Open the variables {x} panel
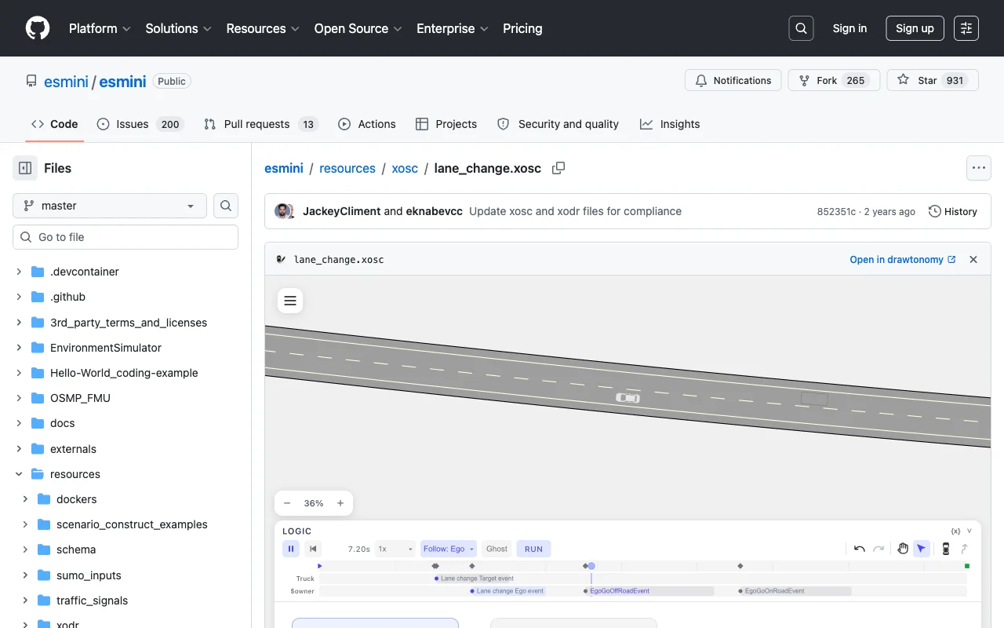1004x628 pixels. [955, 531]
